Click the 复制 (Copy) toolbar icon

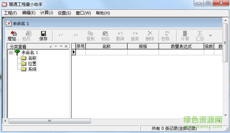click(x=90, y=36)
